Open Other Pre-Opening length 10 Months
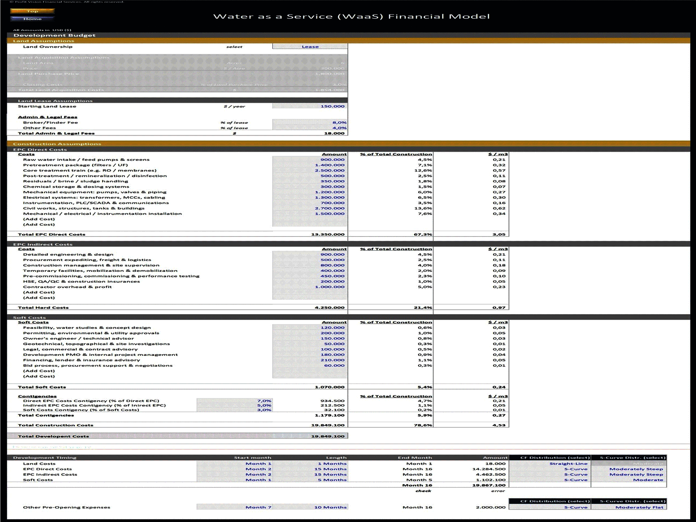This screenshot has width=696, height=522. point(310,507)
